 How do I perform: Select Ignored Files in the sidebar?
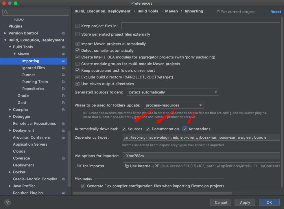[33, 68]
